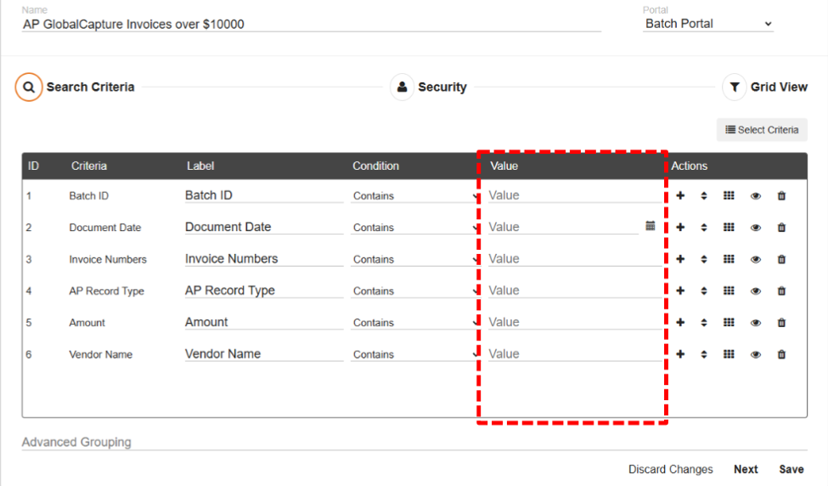
Task: Toggle visibility eye for Invoice Numbers row
Action: pyautogui.click(x=756, y=259)
